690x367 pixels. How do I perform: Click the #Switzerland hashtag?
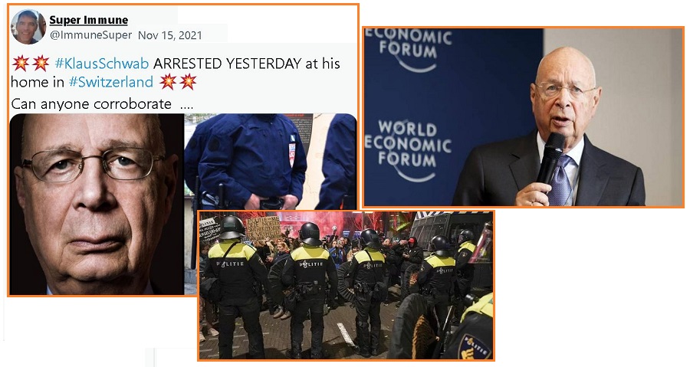(111, 82)
